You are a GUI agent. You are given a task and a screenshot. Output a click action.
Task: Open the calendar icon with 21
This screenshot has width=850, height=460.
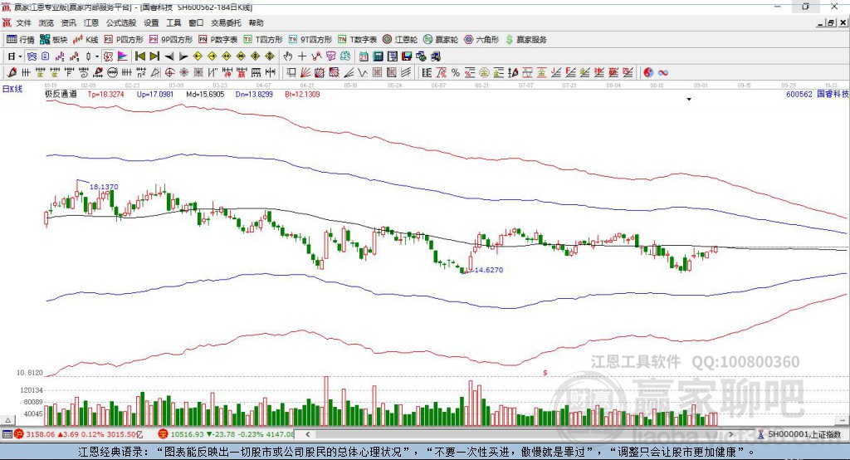(x=364, y=56)
